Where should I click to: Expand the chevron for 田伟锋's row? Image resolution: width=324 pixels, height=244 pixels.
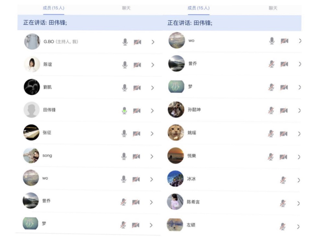[x=152, y=111]
